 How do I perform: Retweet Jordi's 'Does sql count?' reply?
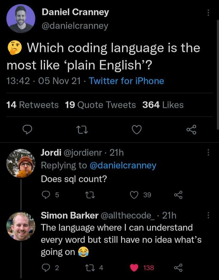(90, 195)
